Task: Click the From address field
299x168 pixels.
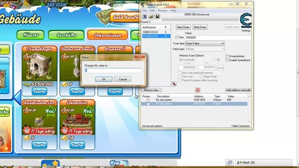Action: click(187, 67)
